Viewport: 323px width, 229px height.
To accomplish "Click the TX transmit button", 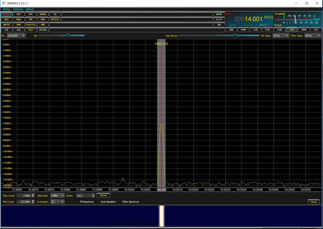I will click(x=55, y=14).
